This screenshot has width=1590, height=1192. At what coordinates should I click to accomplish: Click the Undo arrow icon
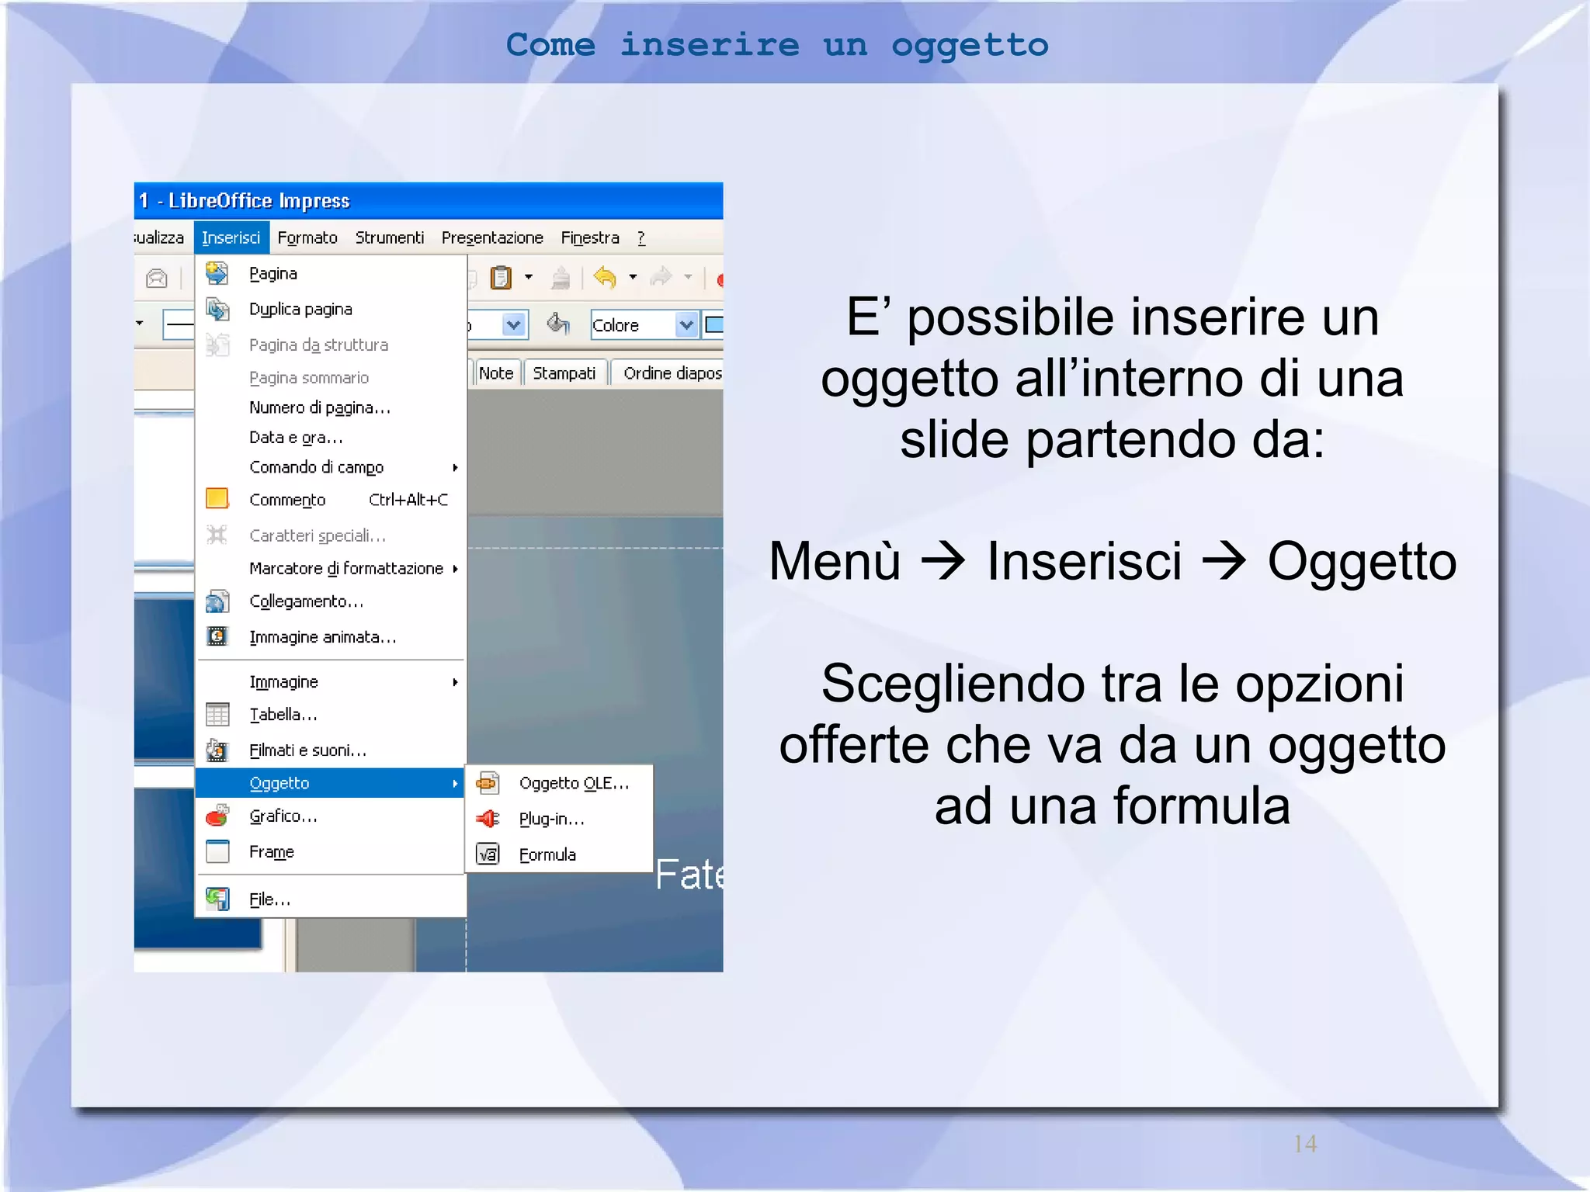point(605,277)
